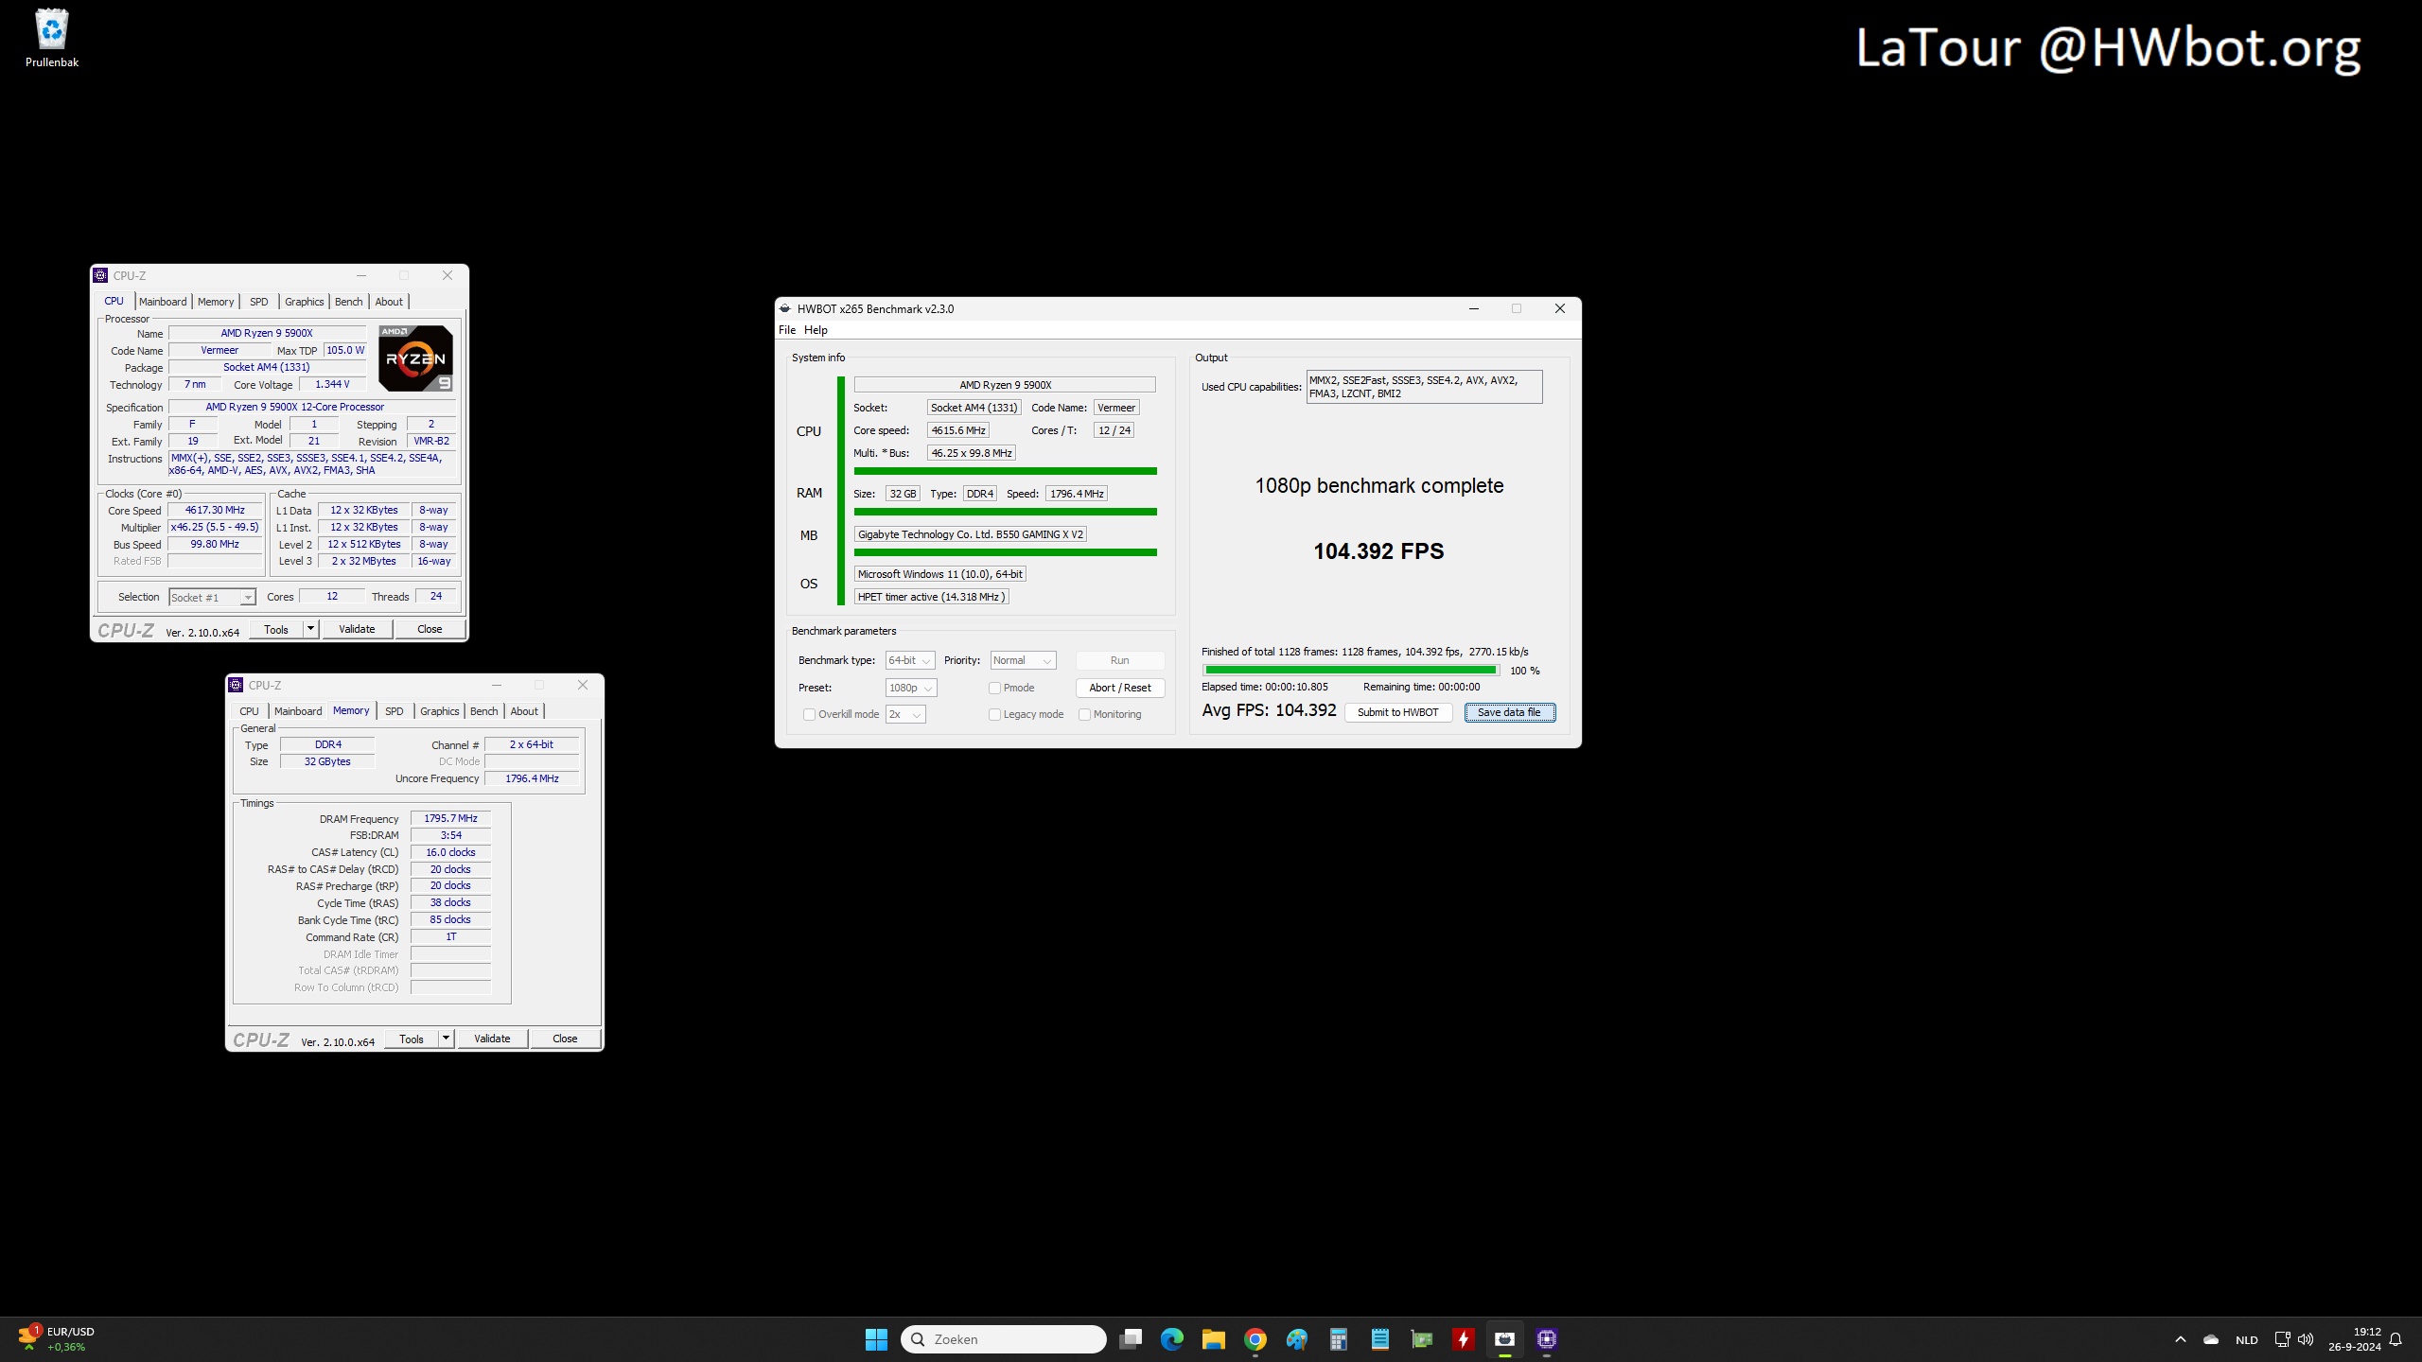
Task: Open the green graphics card app on taskbar
Action: tap(1422, 1339)
